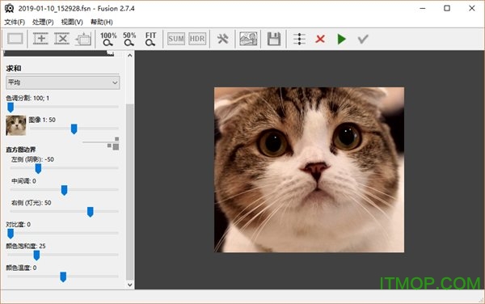Click the panel scrollbar up arrow

130,56
